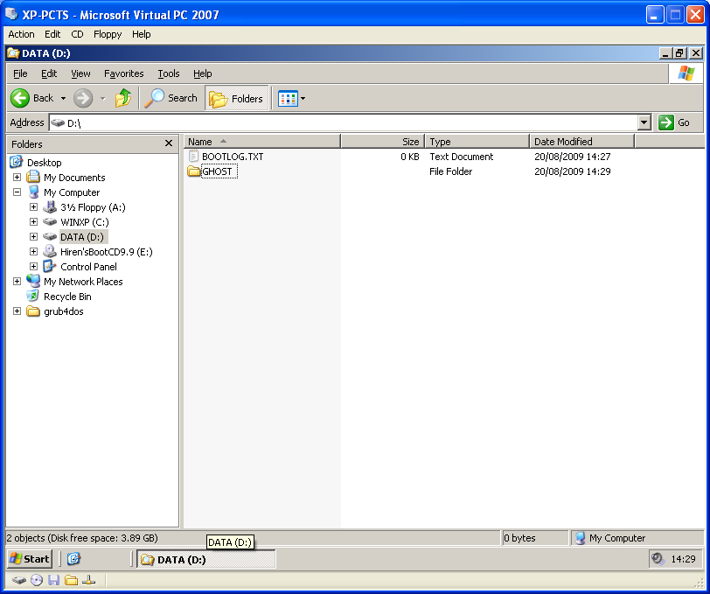Click the Start button
The image size is (710, 594).
[x=30, y=559]
